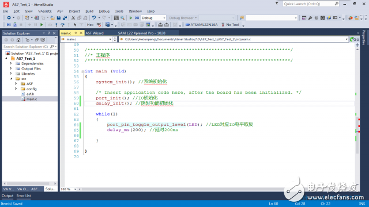The image size is (369, 207).
Task: Click green Continue button in debug toolbar
Action: click(x=42, y=25)
